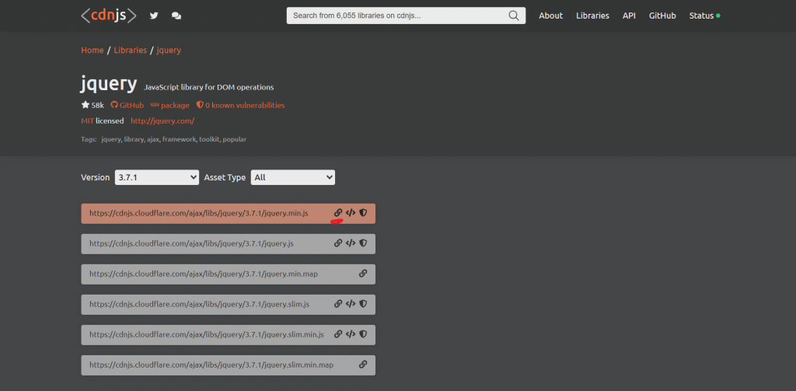Viewport: 796px width, 391px height.
Task: Open the Version 3.7.1 dropdown
Action: point(157,177)
